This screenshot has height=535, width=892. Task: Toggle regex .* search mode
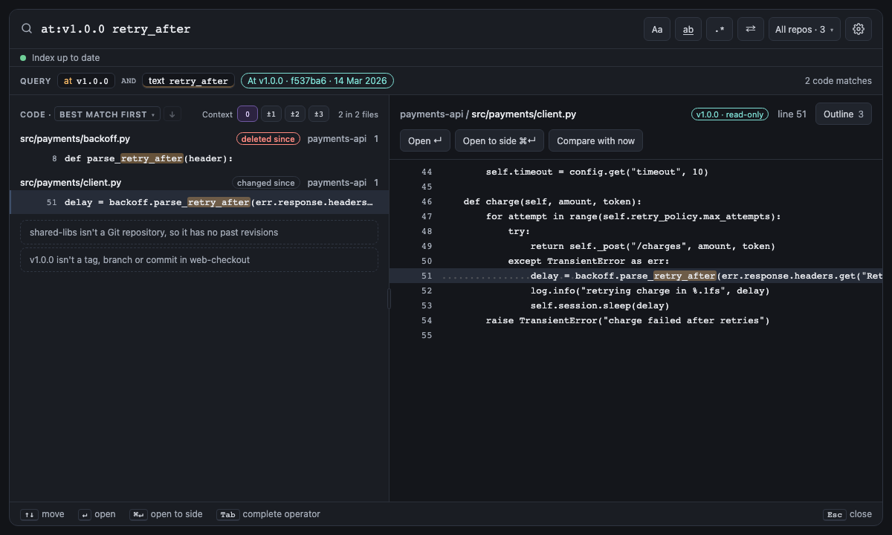click(720, 29)
